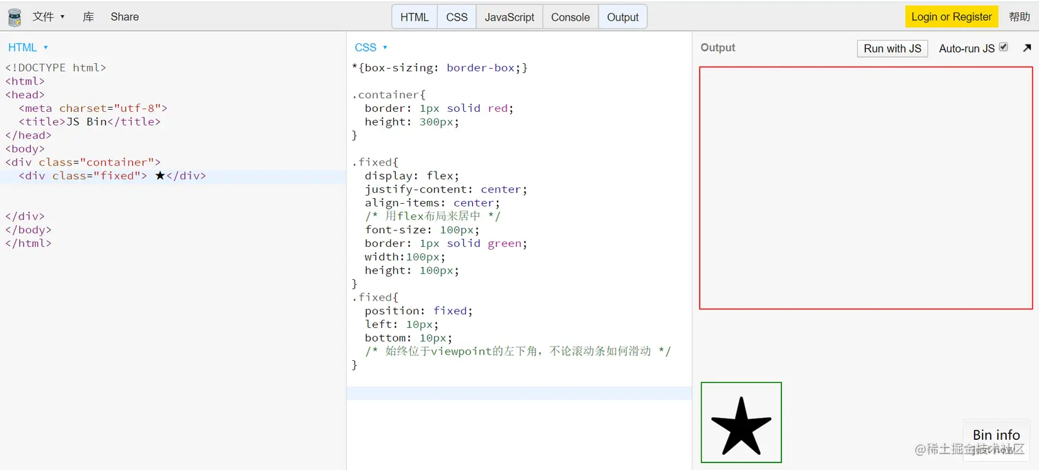Image resolution: width=1039 pixels, height=470 pixels.
Task: Expand the HTML panel language dropdown
Action: [x=28, y=47]
